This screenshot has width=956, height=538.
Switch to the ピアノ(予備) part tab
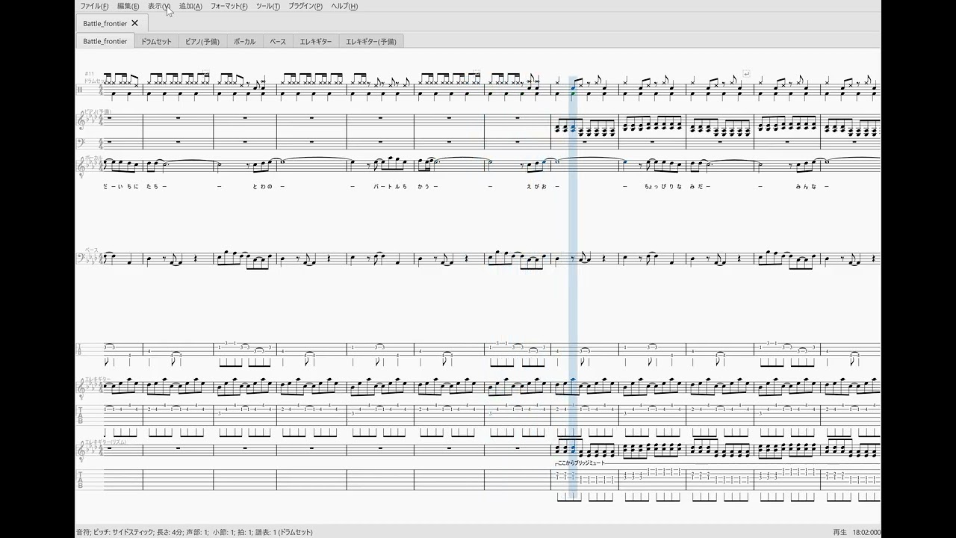[x=202, y=42]
